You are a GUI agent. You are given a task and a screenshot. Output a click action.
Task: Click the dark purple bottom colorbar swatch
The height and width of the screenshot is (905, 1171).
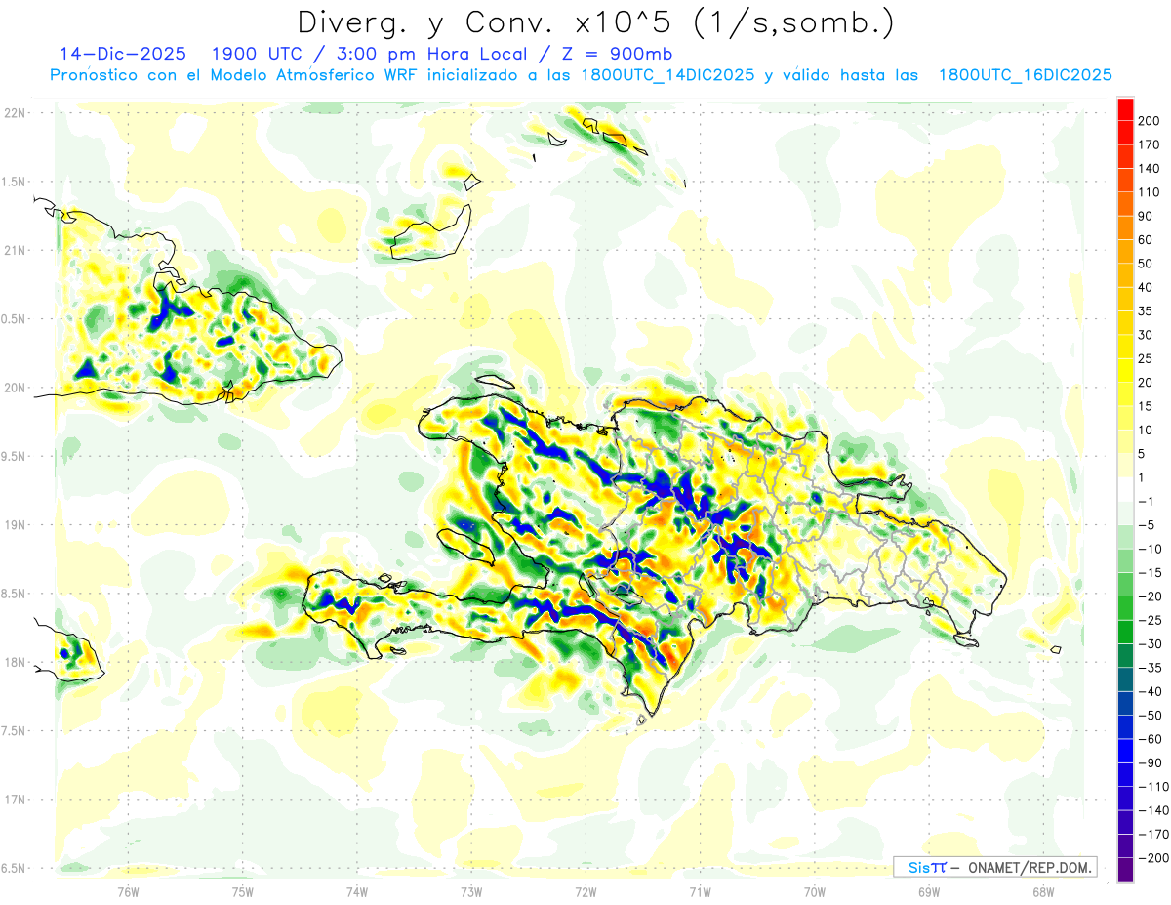tap(1125, 869)
